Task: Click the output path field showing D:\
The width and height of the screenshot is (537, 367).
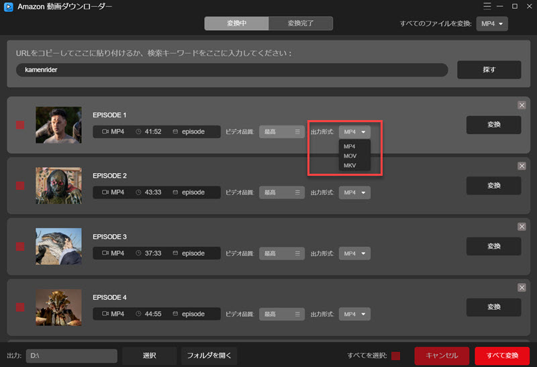Action: tap(72, 356)
